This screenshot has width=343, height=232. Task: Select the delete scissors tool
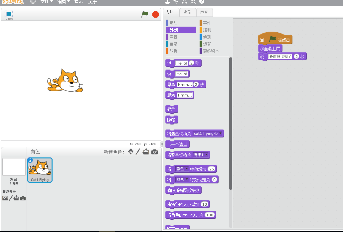(x=176, y=2)
